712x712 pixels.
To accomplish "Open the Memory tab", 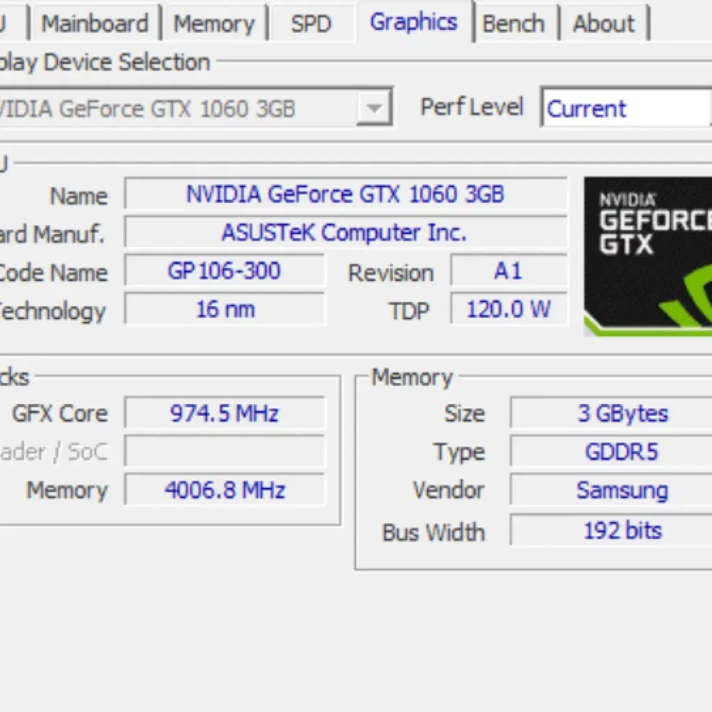I will (214, 23).
